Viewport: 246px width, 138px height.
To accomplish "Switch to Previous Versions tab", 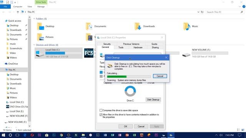I will (x=131, y=44).
